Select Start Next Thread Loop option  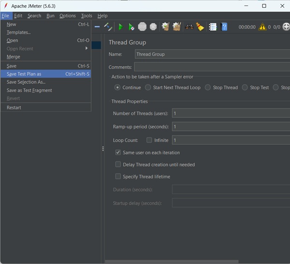tap(147, 87)
